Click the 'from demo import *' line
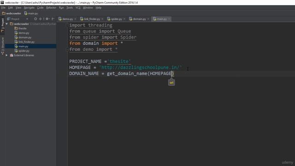 click(x=94, y=49)
